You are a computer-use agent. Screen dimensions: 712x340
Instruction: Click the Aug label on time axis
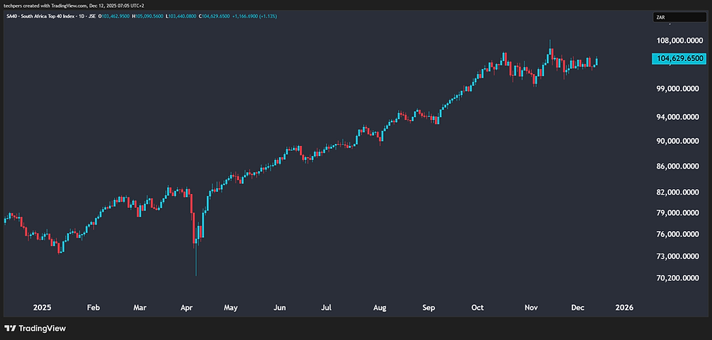379,308
